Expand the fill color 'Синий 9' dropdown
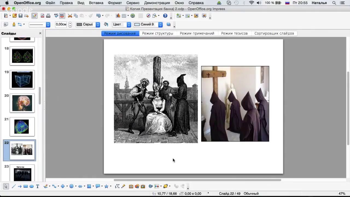Image resolution: width=350 pixels, height=197 pixels. 161,24
